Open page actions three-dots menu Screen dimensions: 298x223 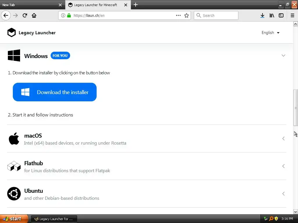point(178,15)
